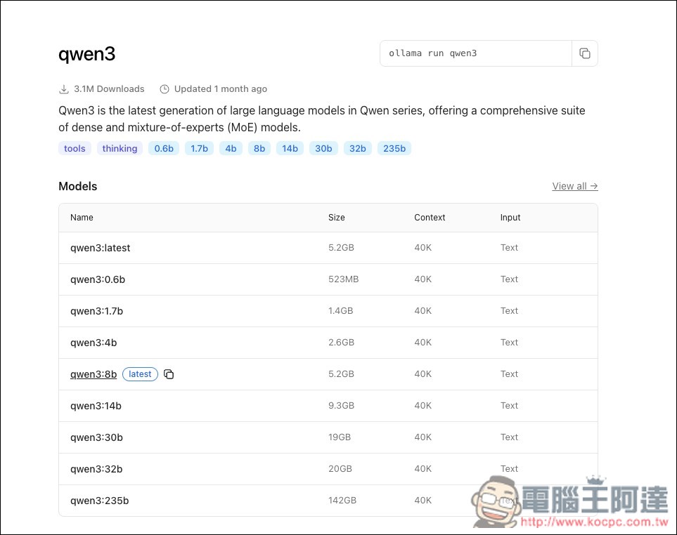Viewport: 677px width, 535px height.
Task: Click the 5.2GB size of qwen3:latest
Action: (341, 247)
